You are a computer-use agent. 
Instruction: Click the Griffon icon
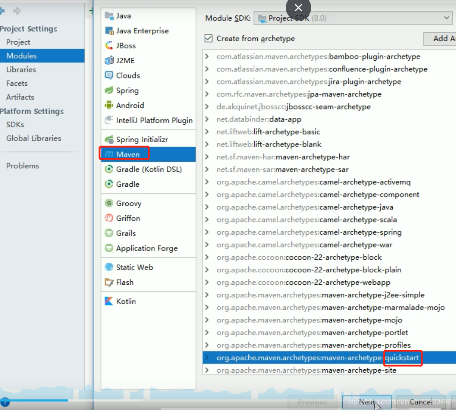(109, 218)
